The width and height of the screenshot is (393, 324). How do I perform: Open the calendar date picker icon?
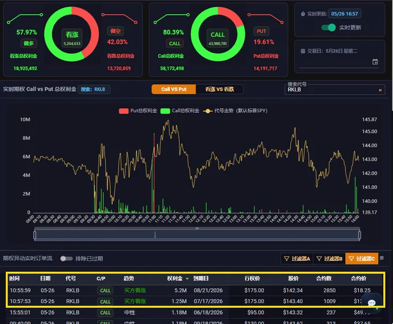pyautogui.click(x=375, y=62)
